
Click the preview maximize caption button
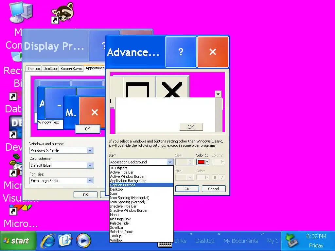tap(139, 87)
